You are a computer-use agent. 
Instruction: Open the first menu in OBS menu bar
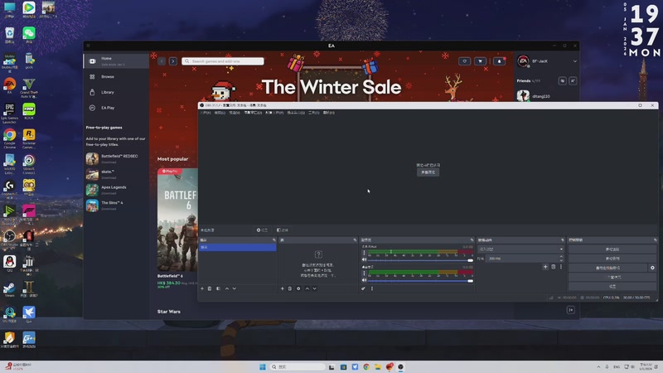pos(206,113)
